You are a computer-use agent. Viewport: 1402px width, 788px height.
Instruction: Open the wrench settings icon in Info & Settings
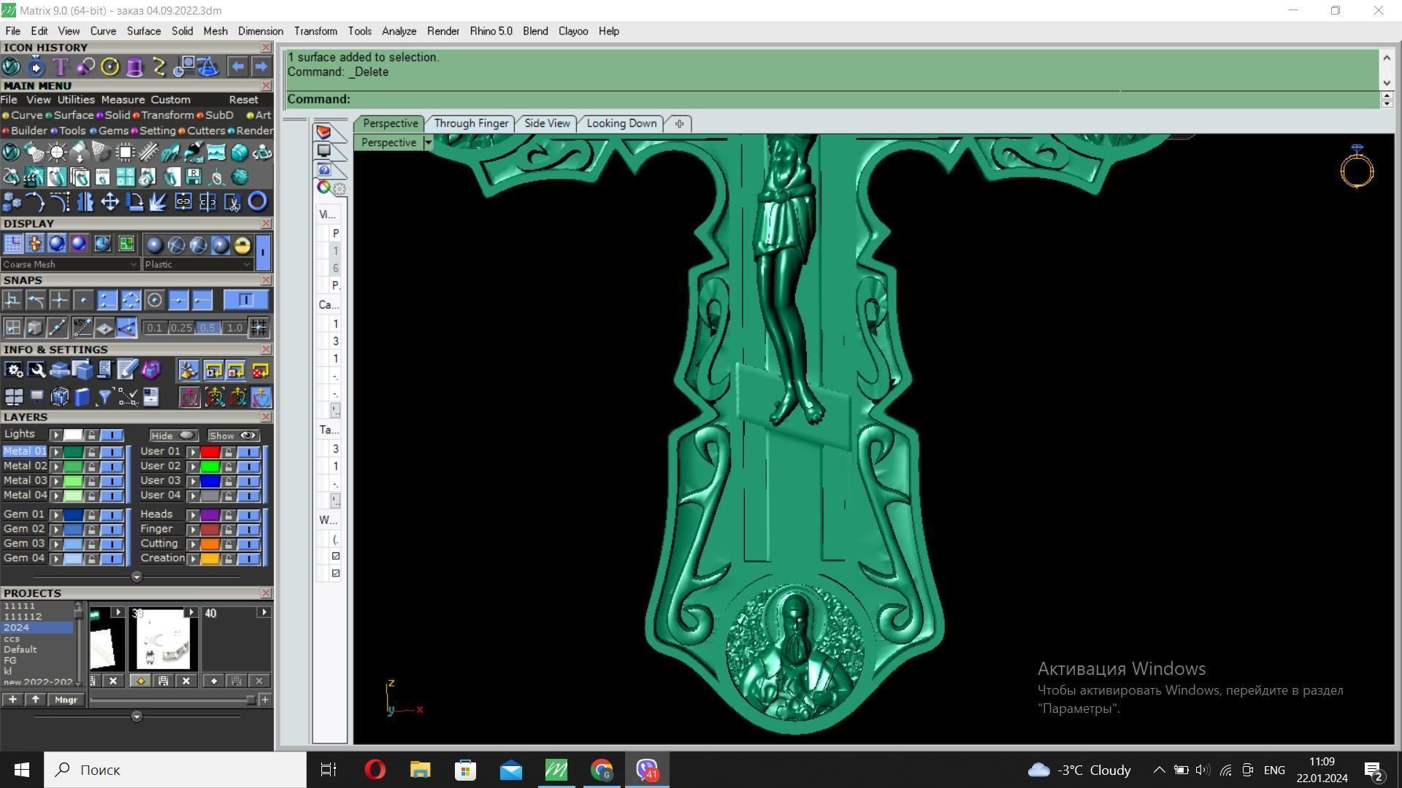pos(37,371)
